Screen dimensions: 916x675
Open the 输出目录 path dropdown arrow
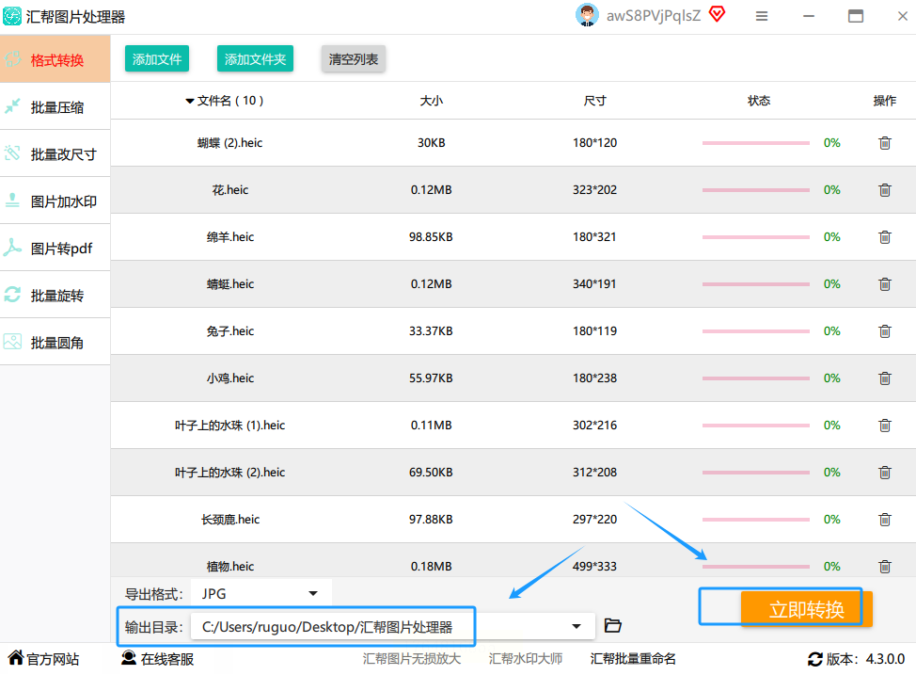576,626
